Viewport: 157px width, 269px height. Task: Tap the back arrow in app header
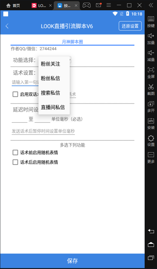coord(7,26)
